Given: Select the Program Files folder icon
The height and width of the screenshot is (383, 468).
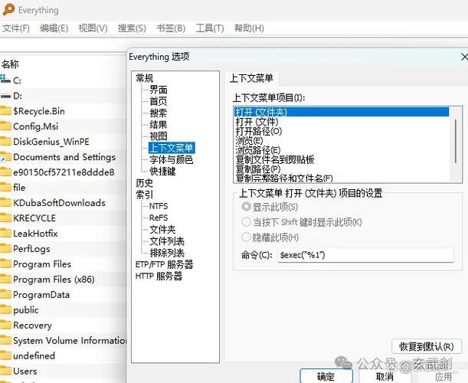Looking at the screenshot, I should [x=5, y=264].
